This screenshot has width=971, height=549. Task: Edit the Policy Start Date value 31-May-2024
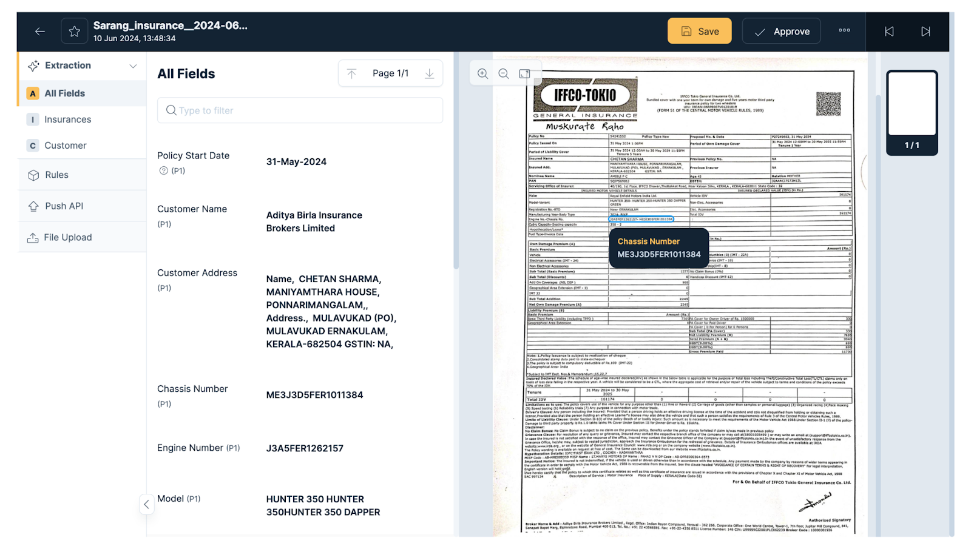pyautogui.click(x=296, y=162)
